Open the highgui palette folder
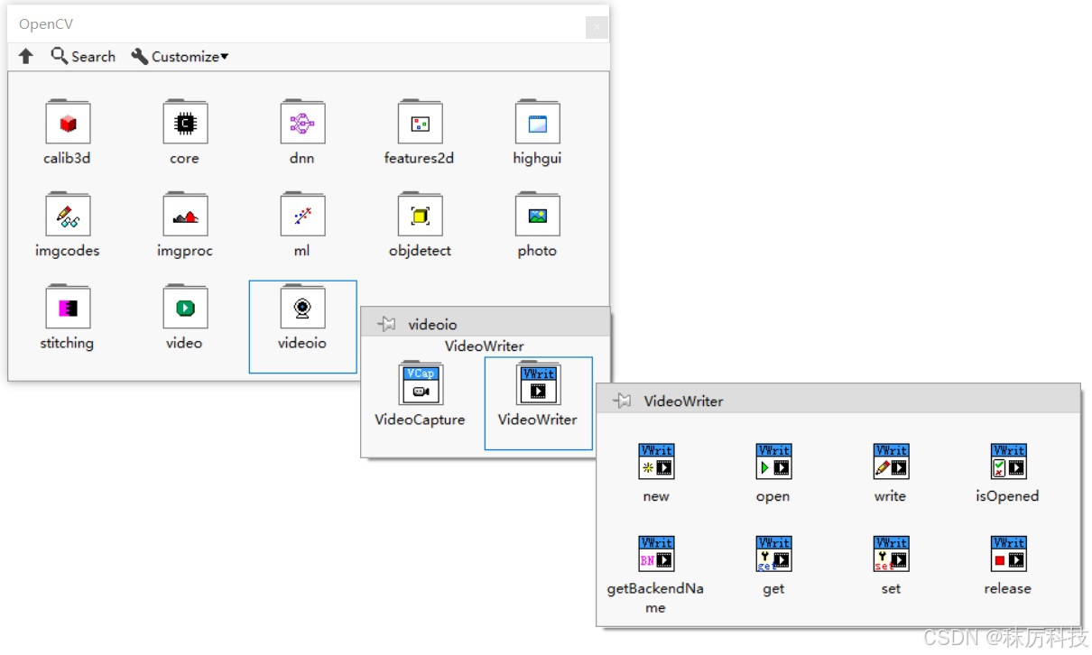The image size is (1092, 655). click(537, 122)
